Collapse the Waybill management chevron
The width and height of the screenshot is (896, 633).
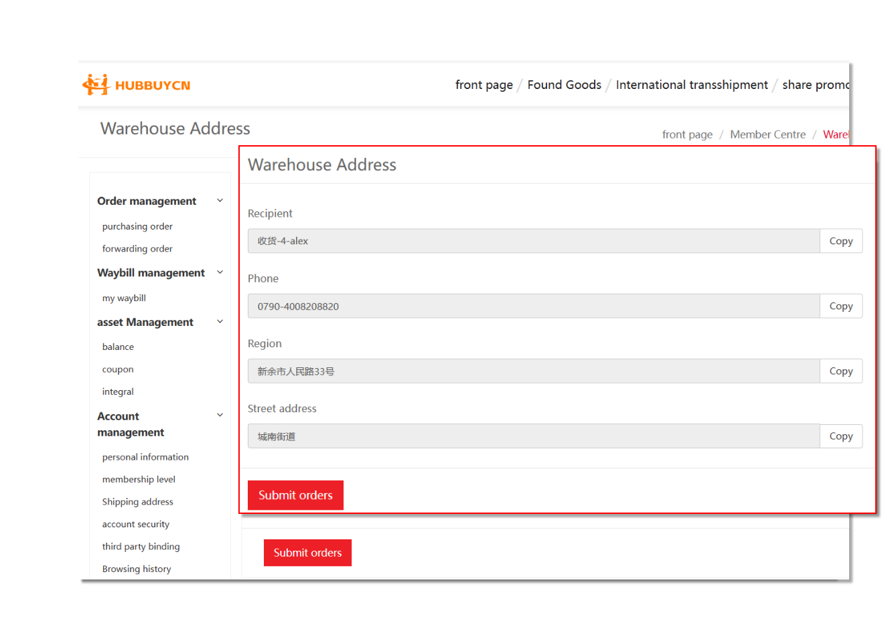click(x=220, y=272)
